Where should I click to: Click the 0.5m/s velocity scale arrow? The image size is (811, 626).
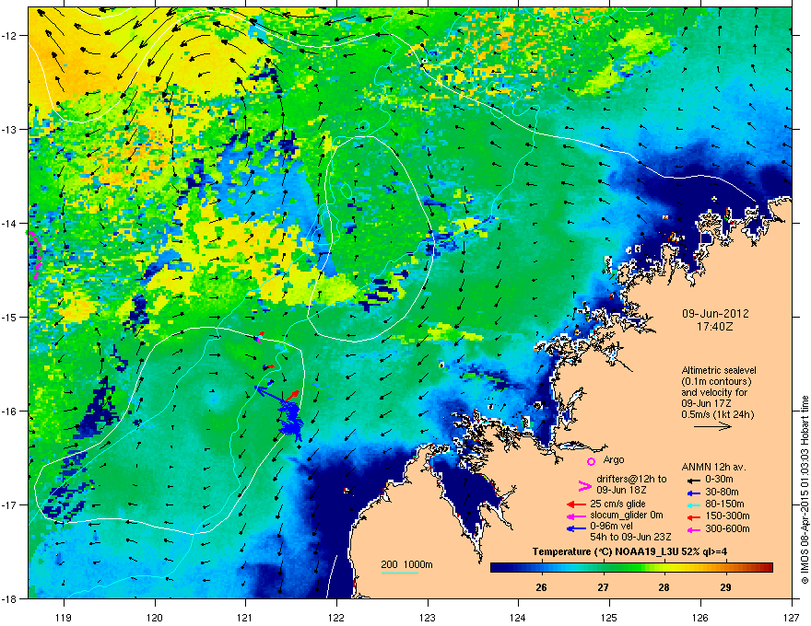(x=712, y=426)
